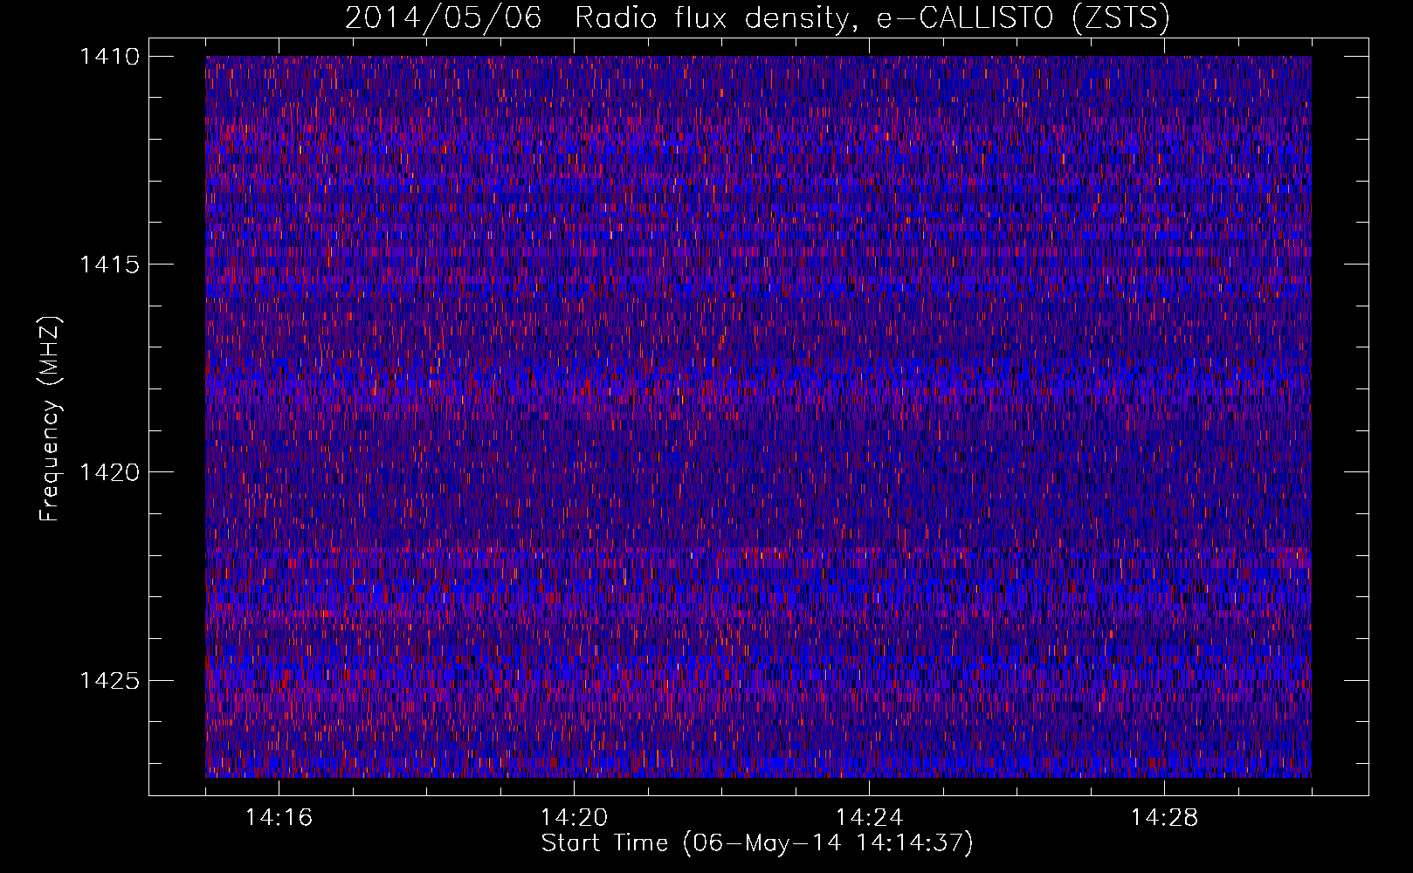
Task: Click the 1415 frequency tick label
Action: 109,265
